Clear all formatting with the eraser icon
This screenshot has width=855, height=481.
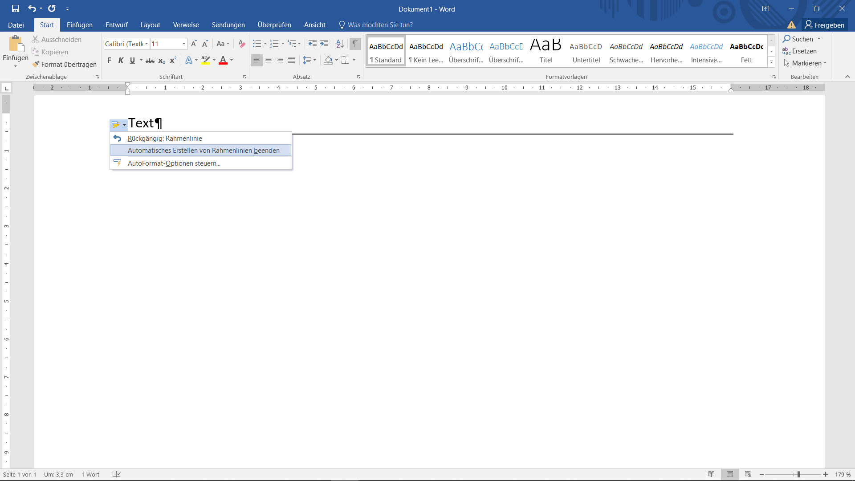tap(242, 44)
